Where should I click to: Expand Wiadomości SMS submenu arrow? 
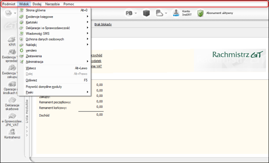tap(87, 33)
